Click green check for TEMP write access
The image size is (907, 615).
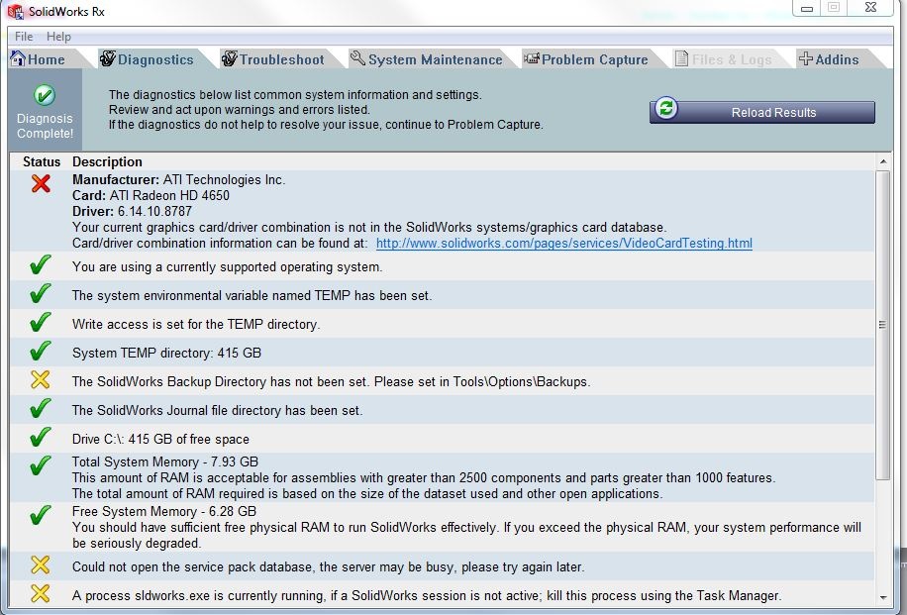[x=40, y=322]
